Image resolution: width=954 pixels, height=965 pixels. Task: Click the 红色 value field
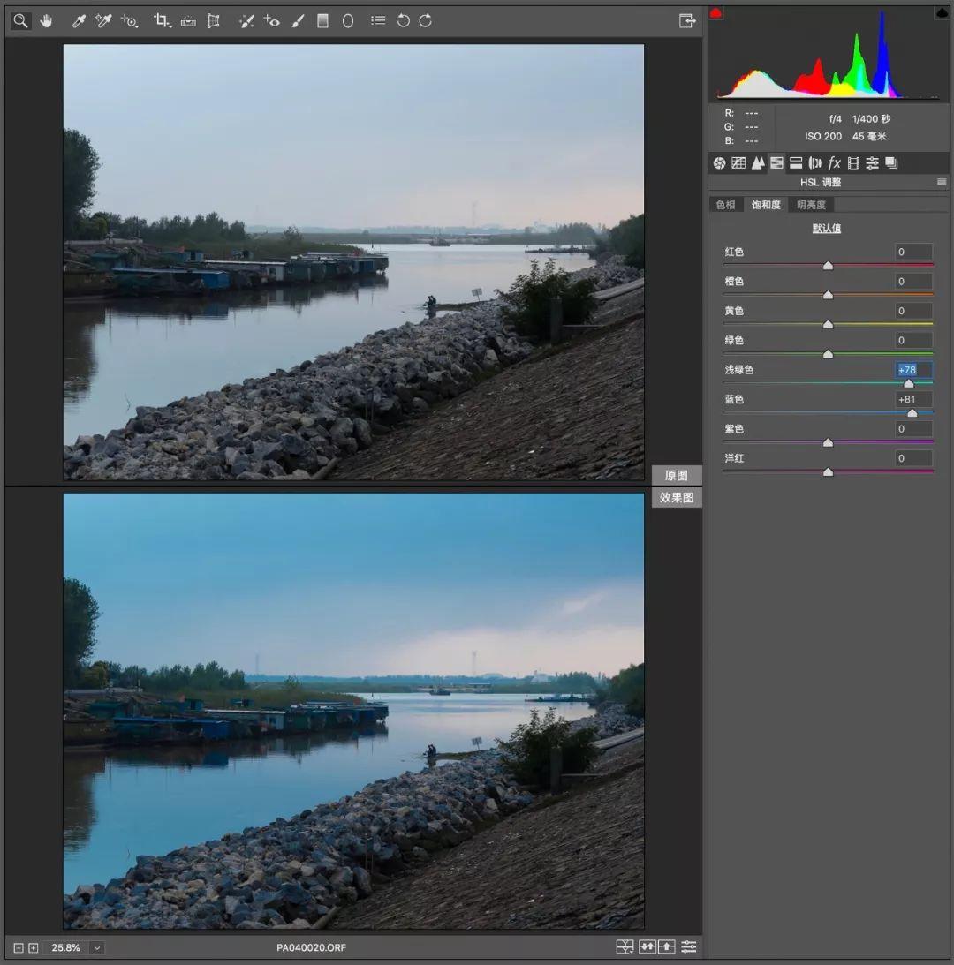(x=913, y=252)
